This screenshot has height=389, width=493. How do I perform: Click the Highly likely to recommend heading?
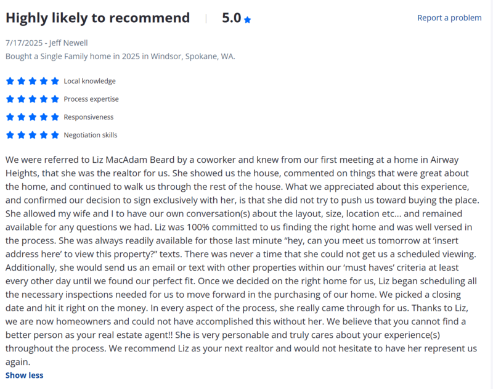pos(97,18)
